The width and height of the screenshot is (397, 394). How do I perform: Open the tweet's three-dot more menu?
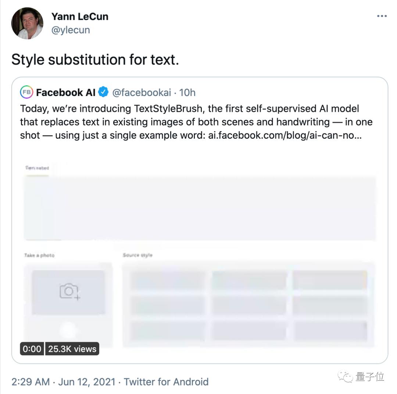(382, 17)
